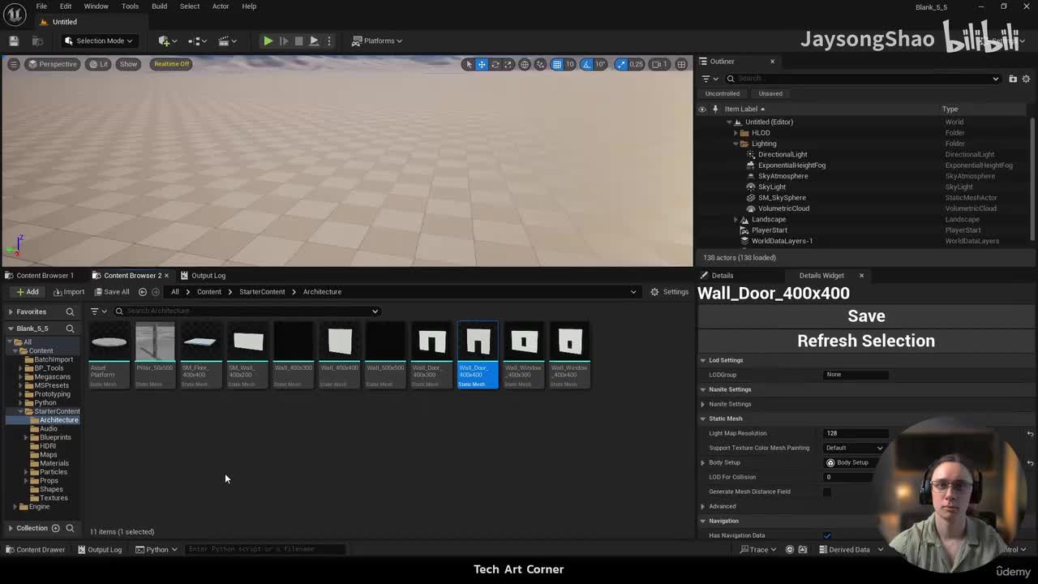1038x584 pixels.
Task: Click the DirectionalLight actor icon
Action: point(751,154)
